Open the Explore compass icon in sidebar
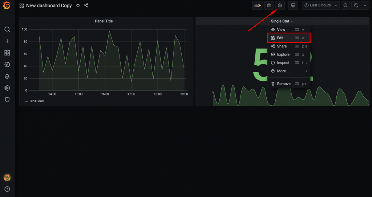Screen dimensions: 372x197 click(7, 65)
